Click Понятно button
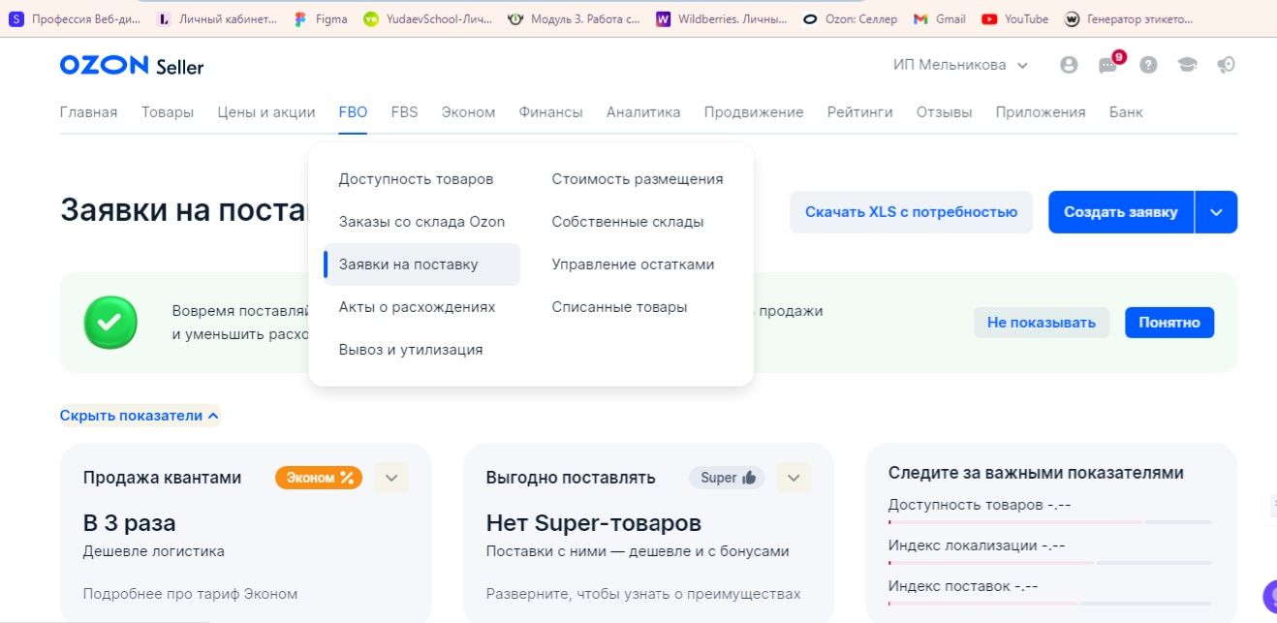Image resolution: width=1277 pixels, height=623 pixels. (1169, 323)
